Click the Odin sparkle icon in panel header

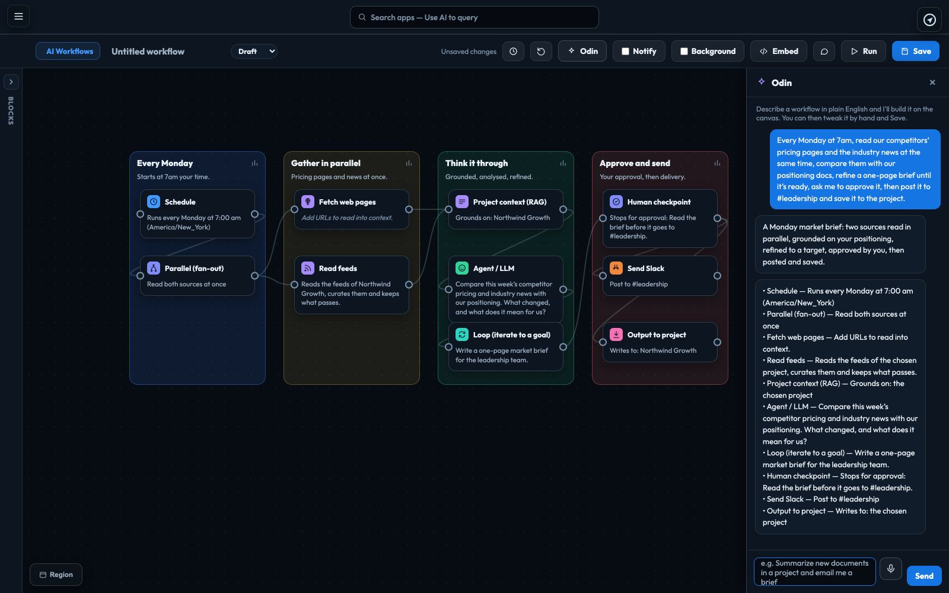pos(762,82)
